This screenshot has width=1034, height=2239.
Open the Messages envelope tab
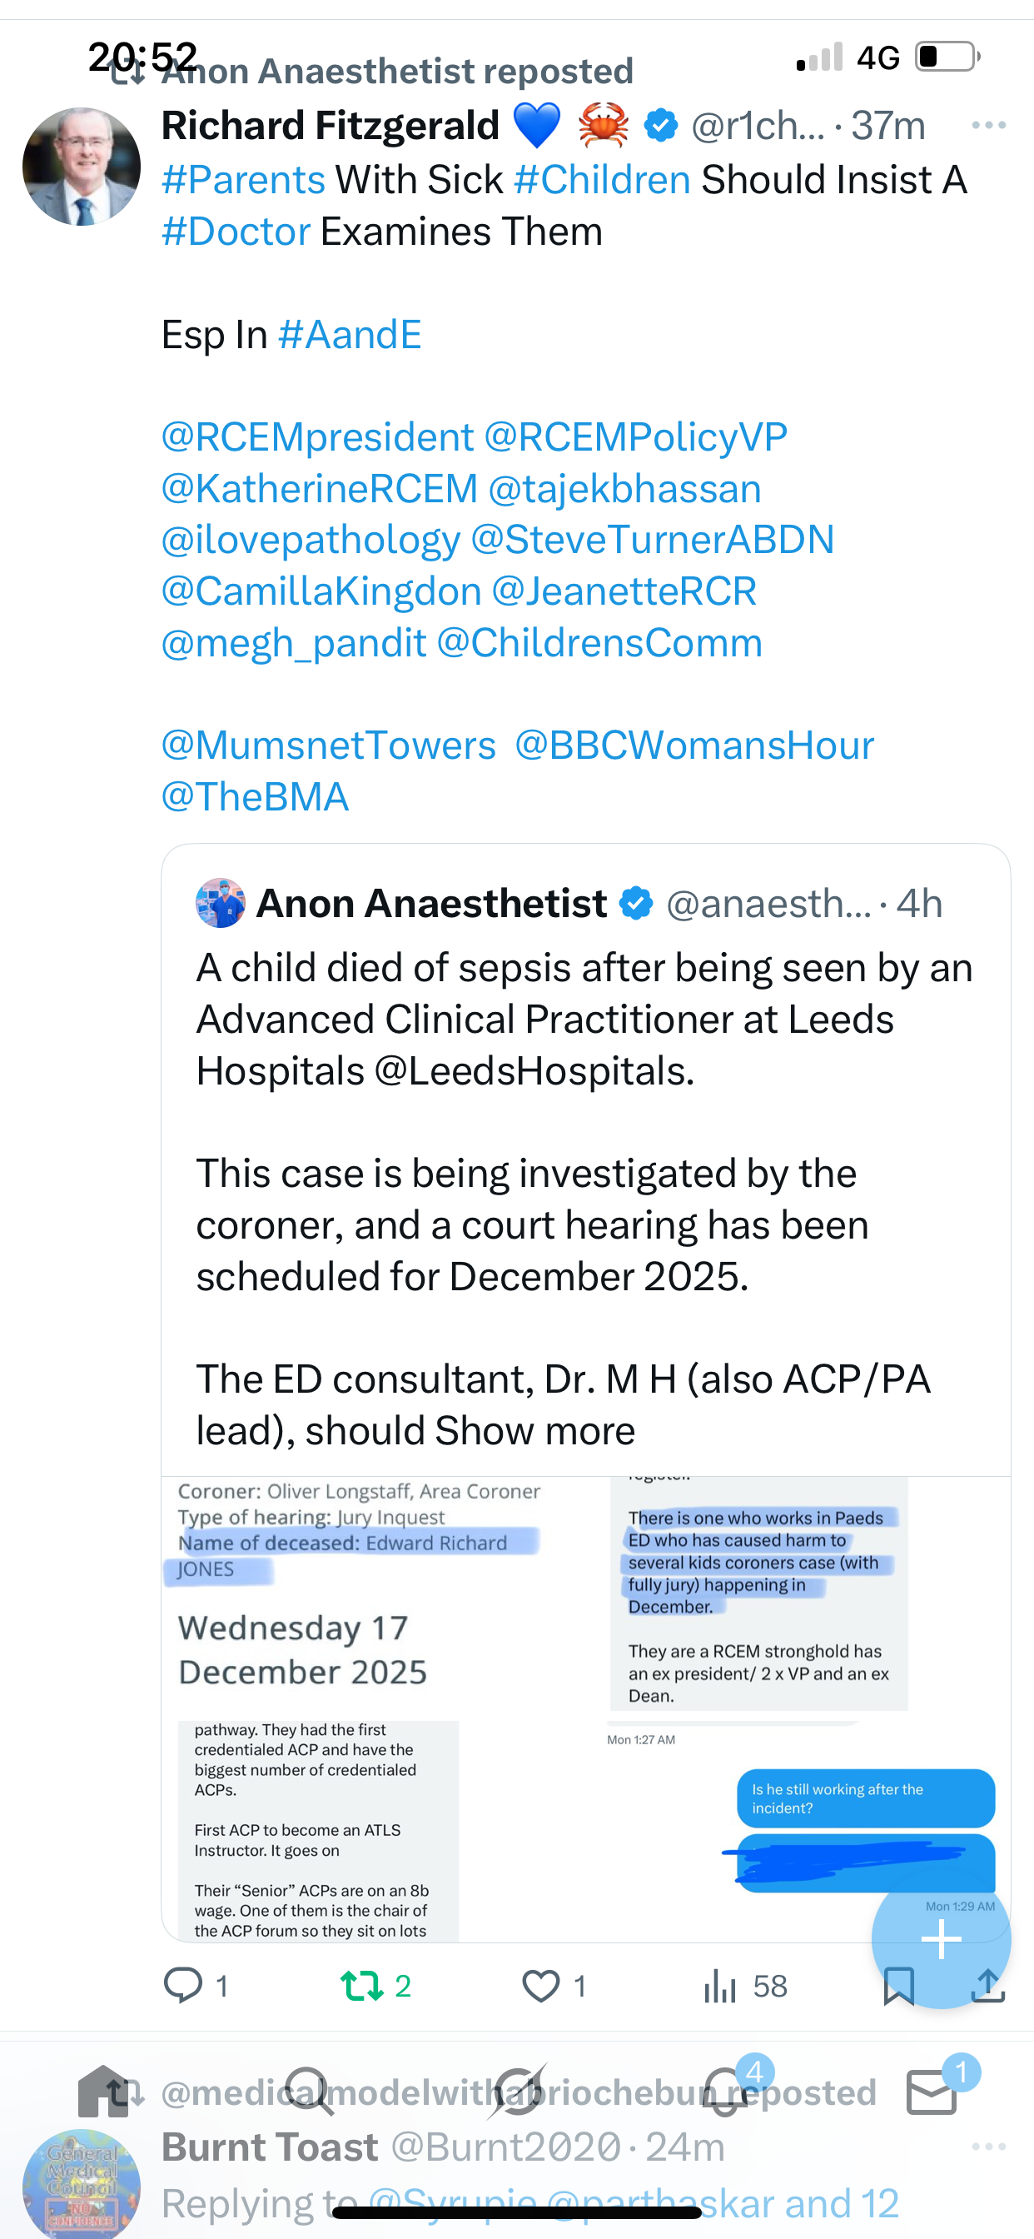(932, 2092)
